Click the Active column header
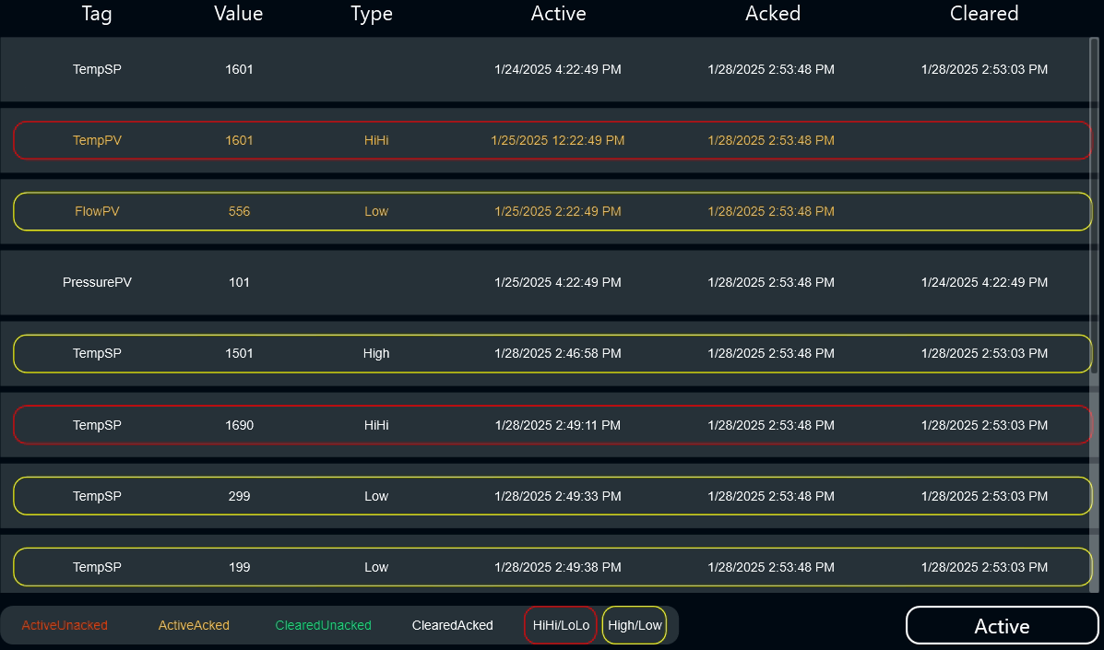 (558, 13)
